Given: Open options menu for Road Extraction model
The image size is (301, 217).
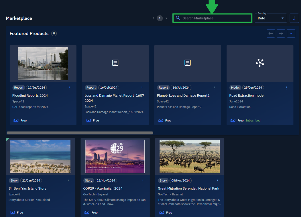Looking at the screenshot, I should click(x=286, y=88).
